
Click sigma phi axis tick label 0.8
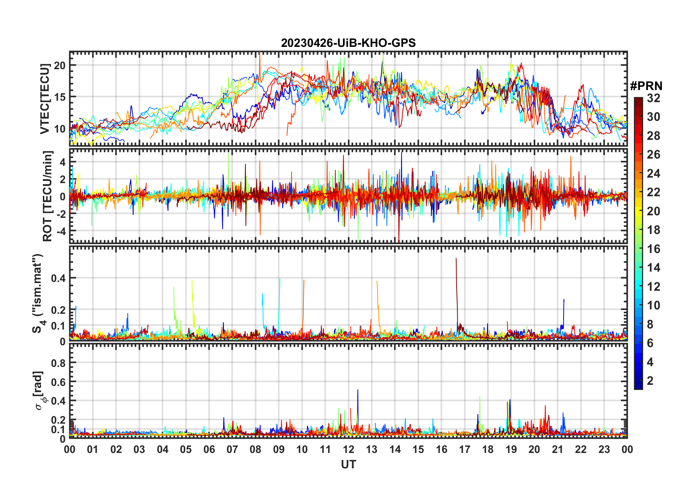click(58, 363)
